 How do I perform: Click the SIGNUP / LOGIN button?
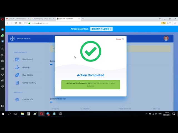point(101,29)
